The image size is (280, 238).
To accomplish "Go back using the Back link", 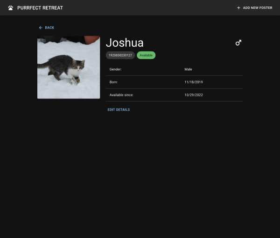I will pyautogui.click(x=46, y=28).
